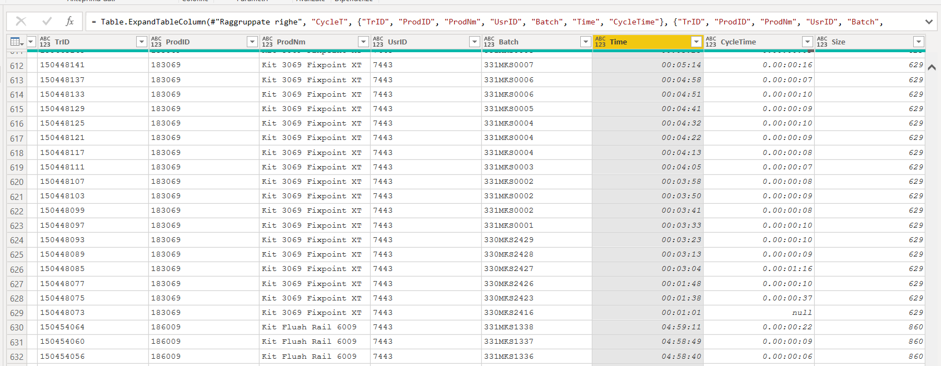
Task: Select the TrID column header
Action: 93,42
